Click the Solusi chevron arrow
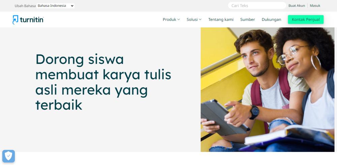 tap(200, 20)
